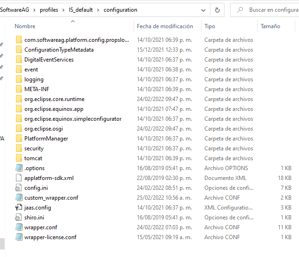Select the wrapper-license.conf file name
The height and width of the screenshot is (257, 299).
click(50, 237)
